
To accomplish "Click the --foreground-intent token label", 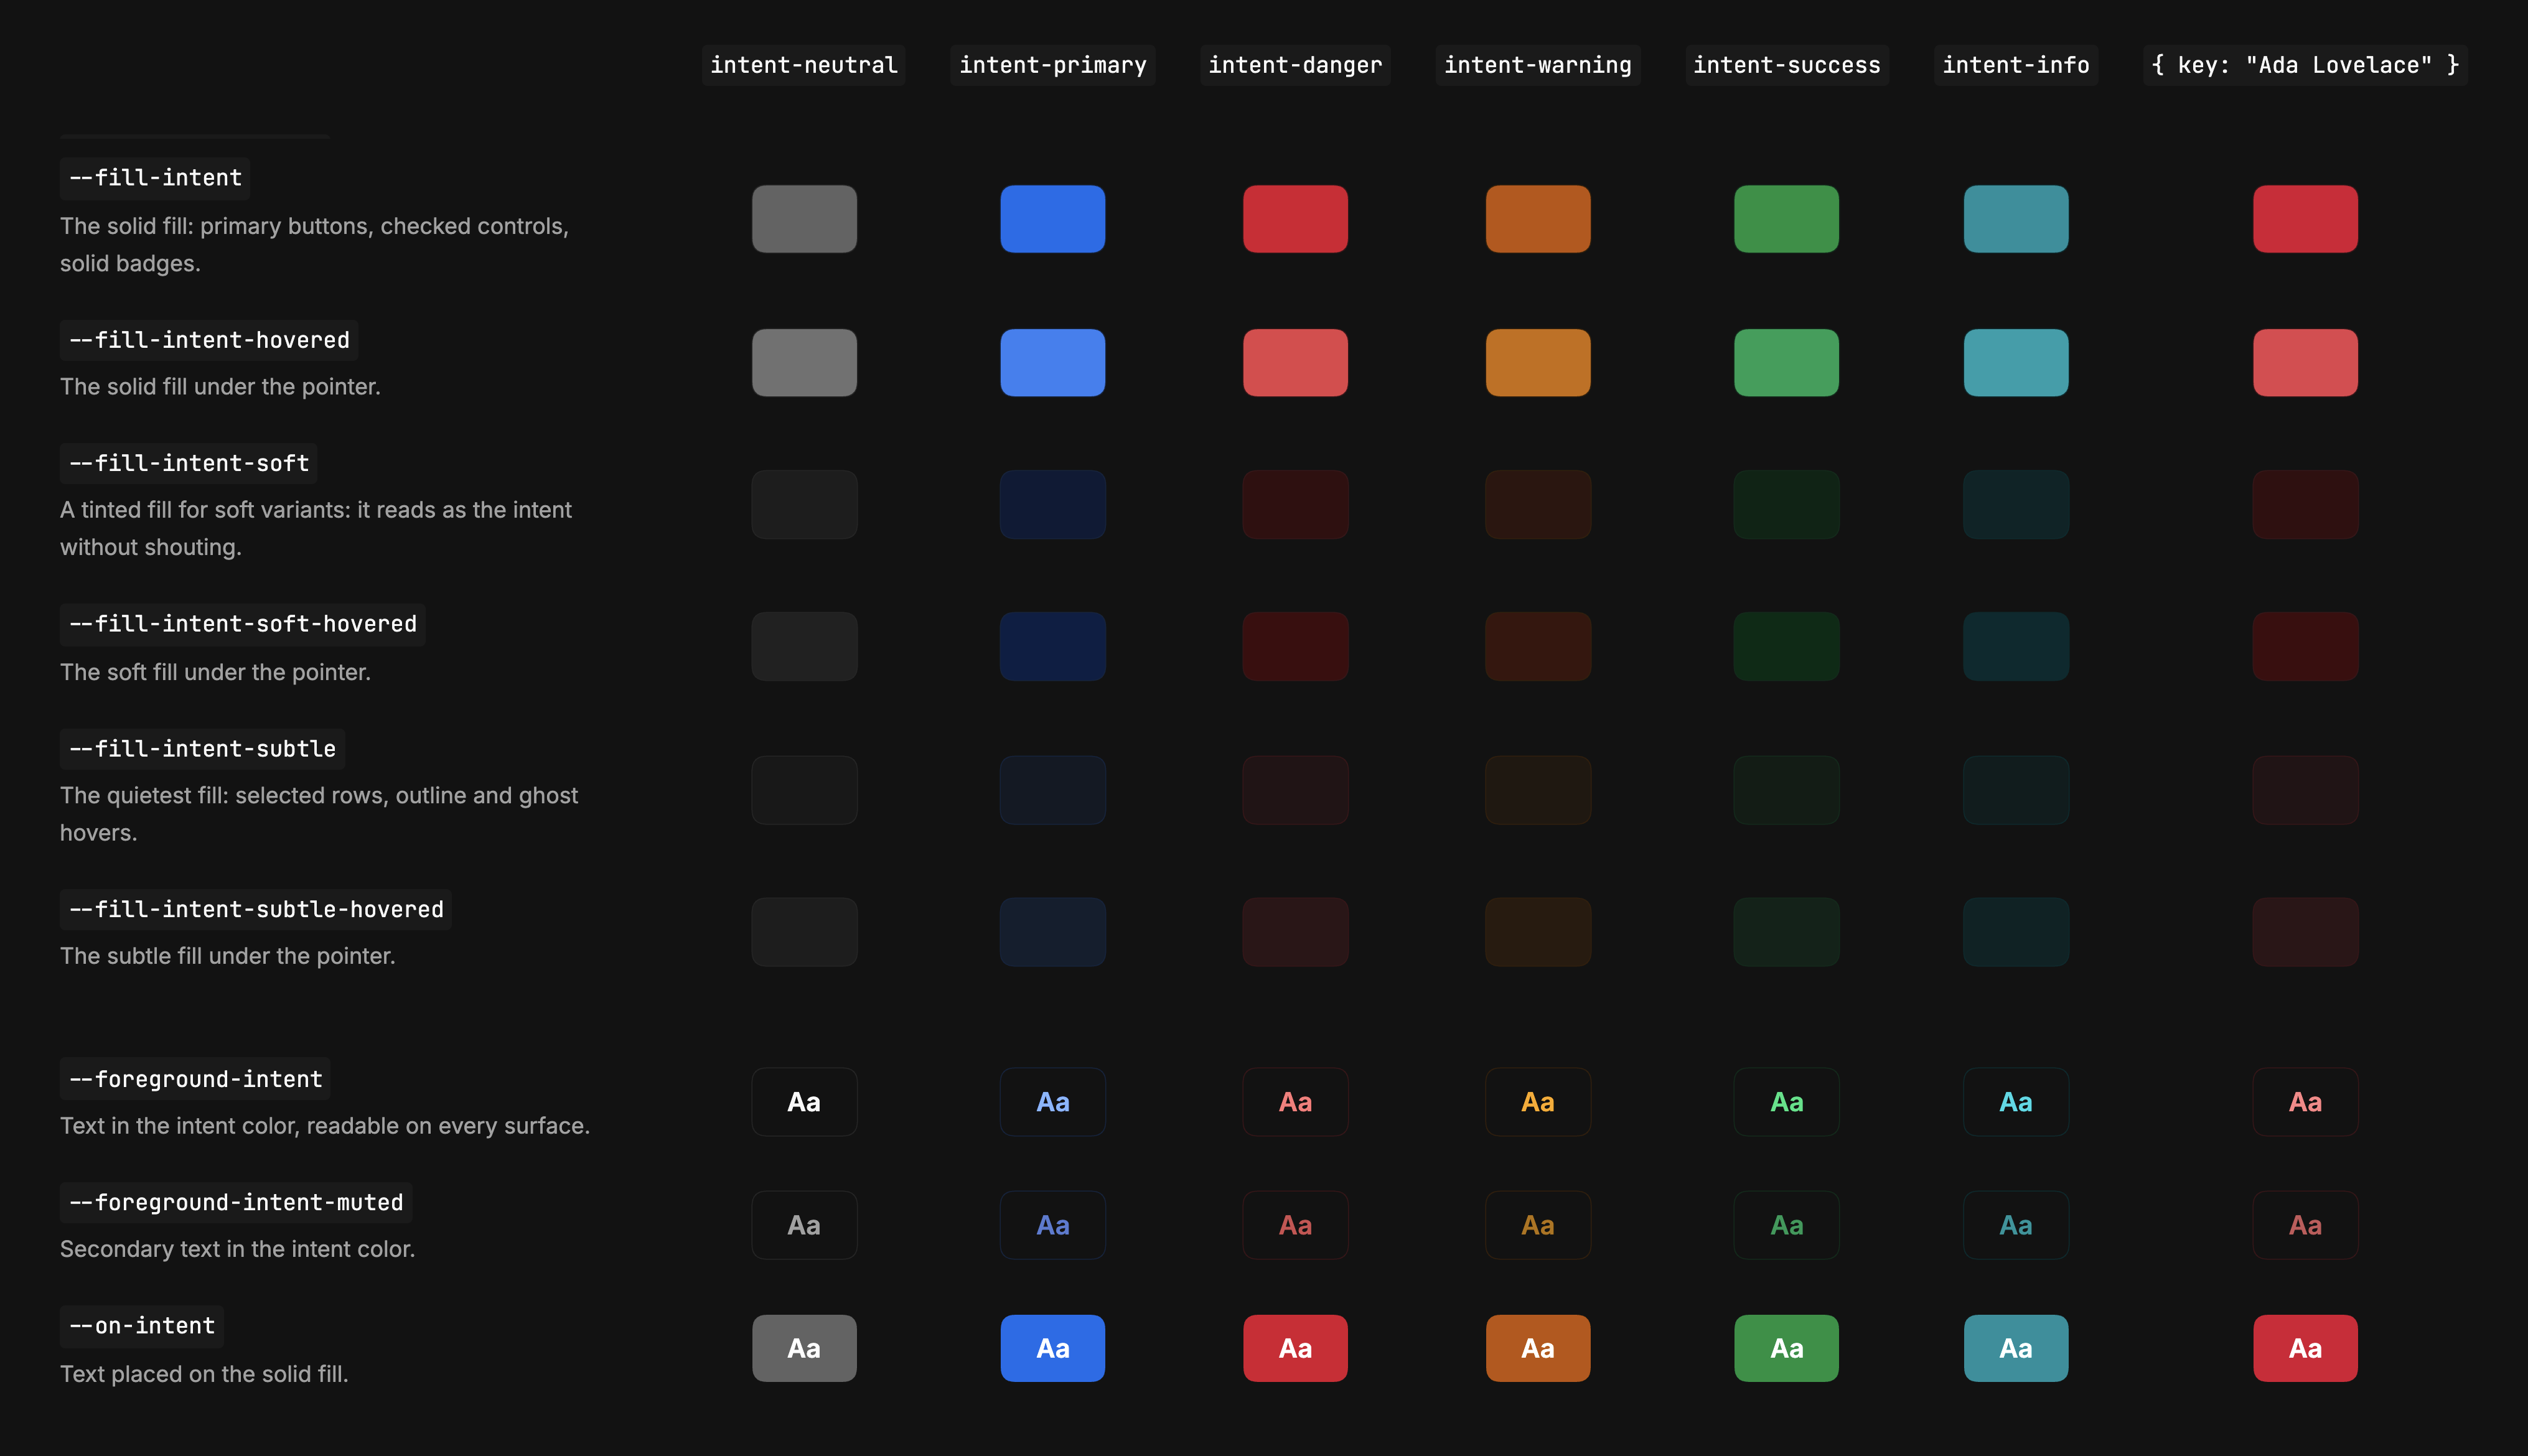I will point(196,1079).
